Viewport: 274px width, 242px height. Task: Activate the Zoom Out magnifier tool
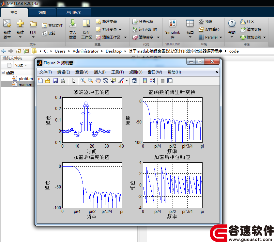(91, 81)
